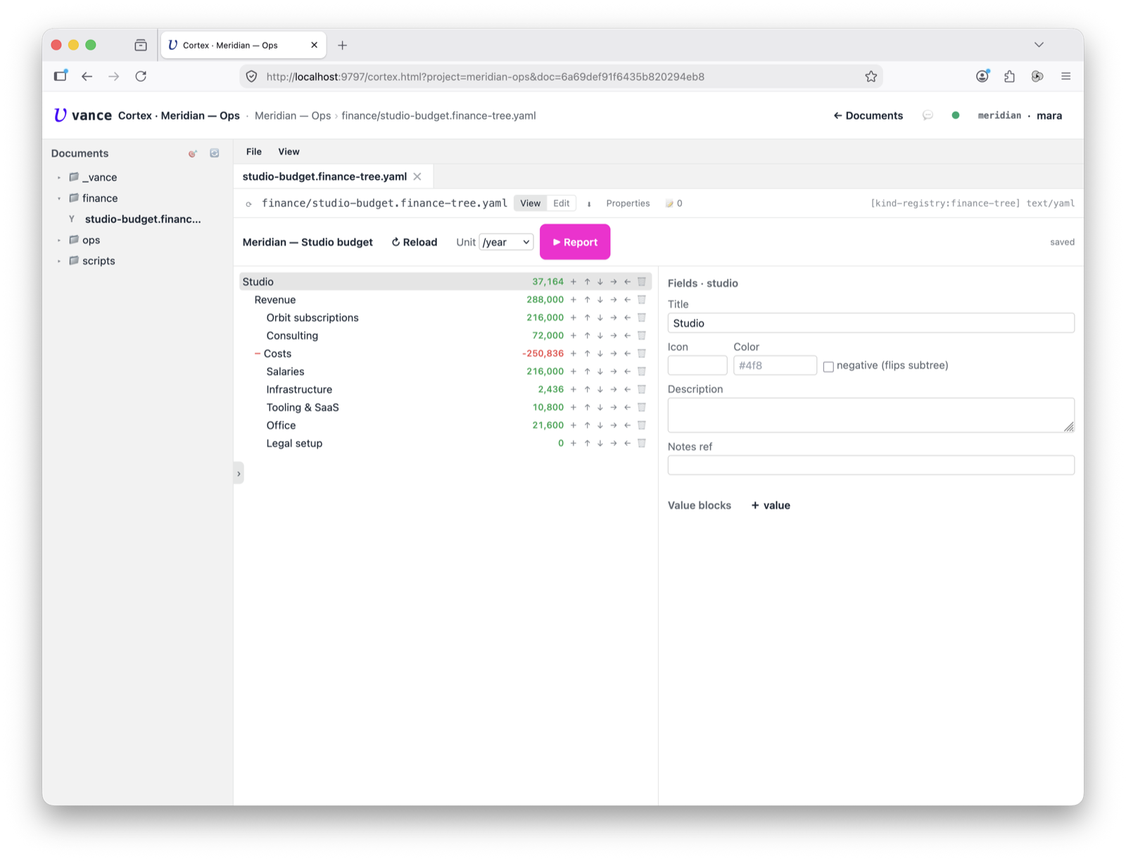Viewport: 1126px width, 861px height.
Task: Add a node on the Consulting row
Action: (x=574, y=336)
